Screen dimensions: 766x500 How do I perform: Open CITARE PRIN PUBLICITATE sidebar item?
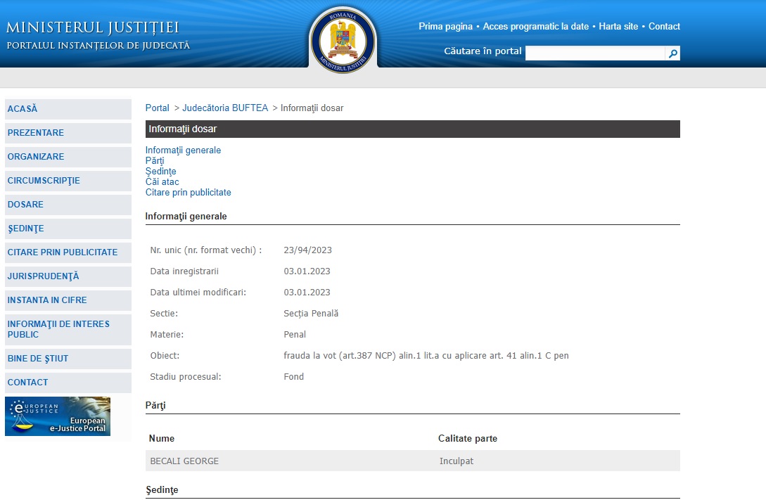[68, 252]
